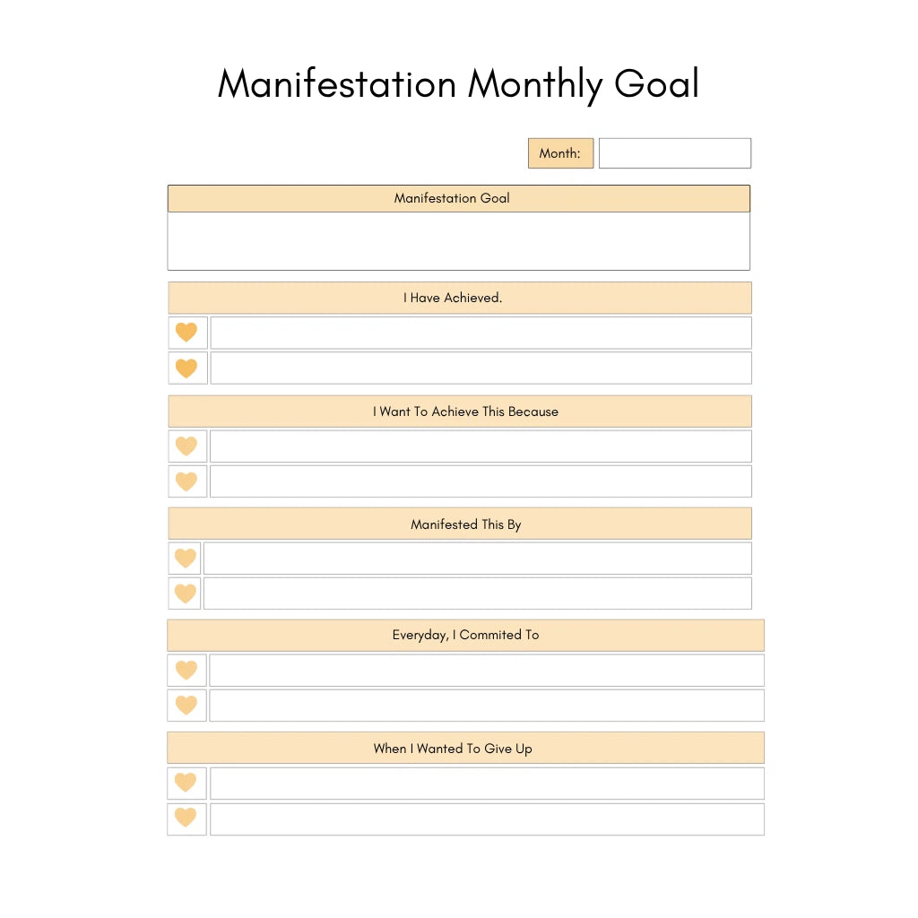The height and width of the screenshot is (918, 918).
Task: Click second heart under I Want To Achieve This Because
Action: coord(186,481)
